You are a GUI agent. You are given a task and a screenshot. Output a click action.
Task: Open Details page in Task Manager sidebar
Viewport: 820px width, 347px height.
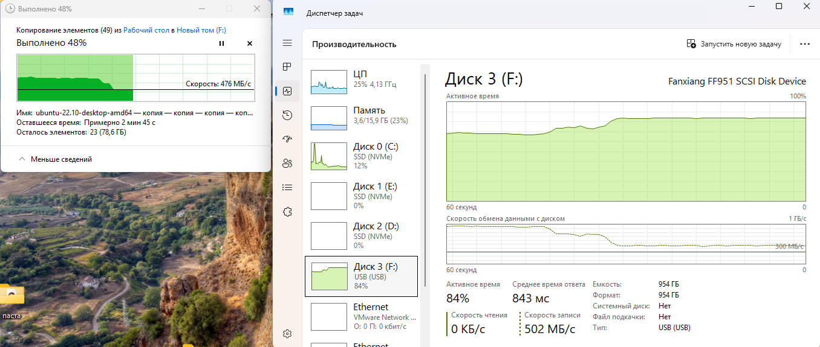pos(287,188)
